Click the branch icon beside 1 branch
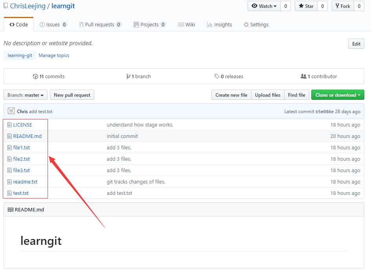Screen dimensions: 371x270 click(x=128, y=77)
